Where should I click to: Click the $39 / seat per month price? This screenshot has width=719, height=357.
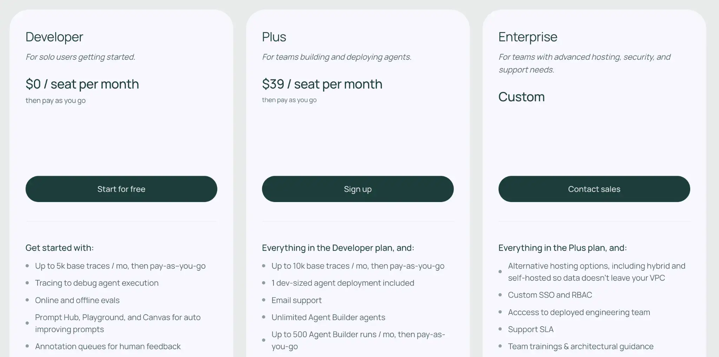click(322, 84)
